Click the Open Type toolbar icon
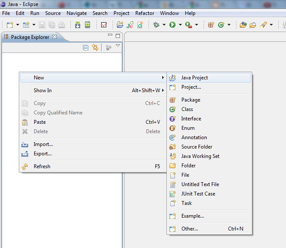 (243, 25)
